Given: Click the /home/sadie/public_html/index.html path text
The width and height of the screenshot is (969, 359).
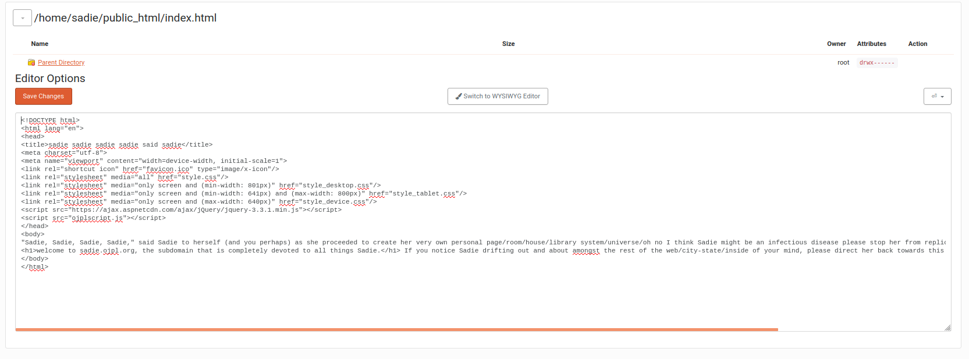Looking at the screenshot, I should (125, 18).
